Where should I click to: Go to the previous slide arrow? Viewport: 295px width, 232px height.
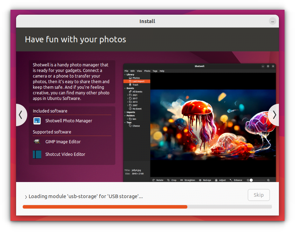[21, 115]
